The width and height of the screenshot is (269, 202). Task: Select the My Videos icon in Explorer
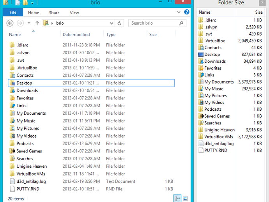(x=12, y=136)
